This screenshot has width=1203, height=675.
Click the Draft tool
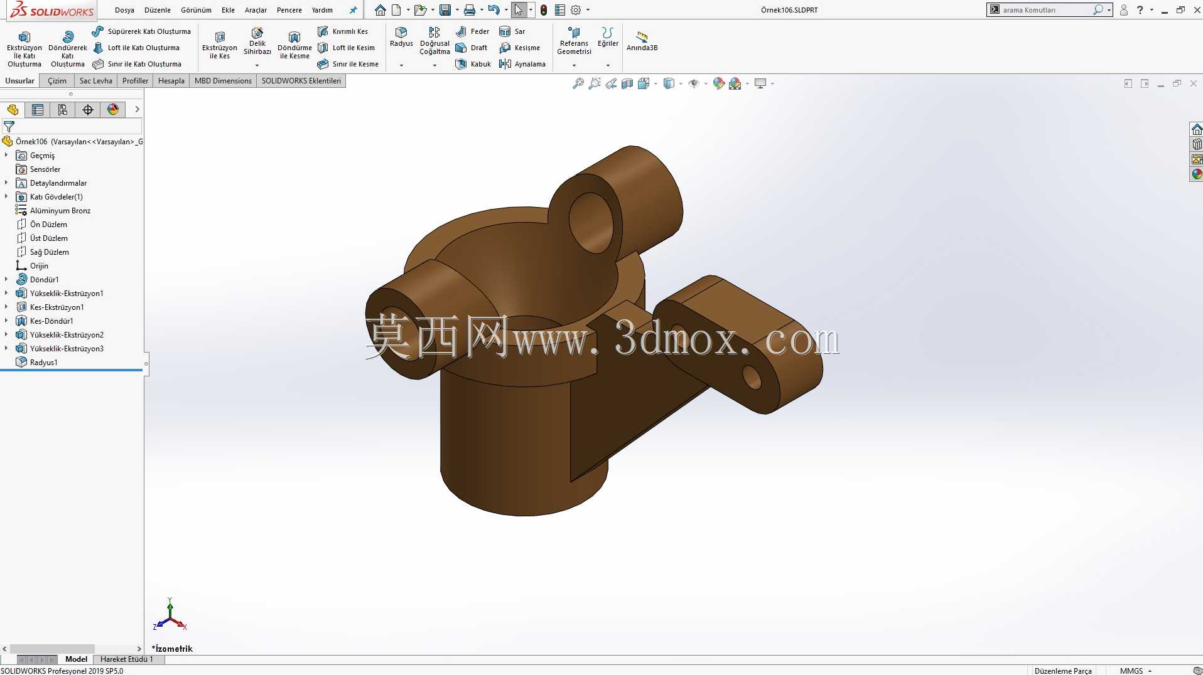[472, 48]
